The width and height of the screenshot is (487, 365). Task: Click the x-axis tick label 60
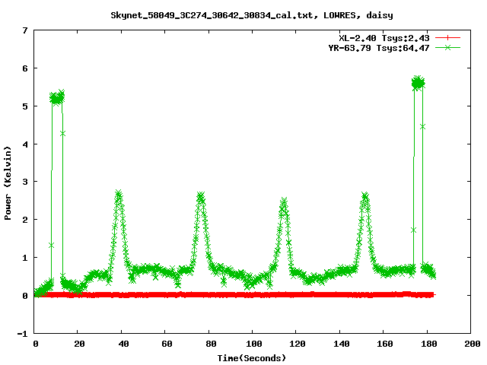pos(167,344)
